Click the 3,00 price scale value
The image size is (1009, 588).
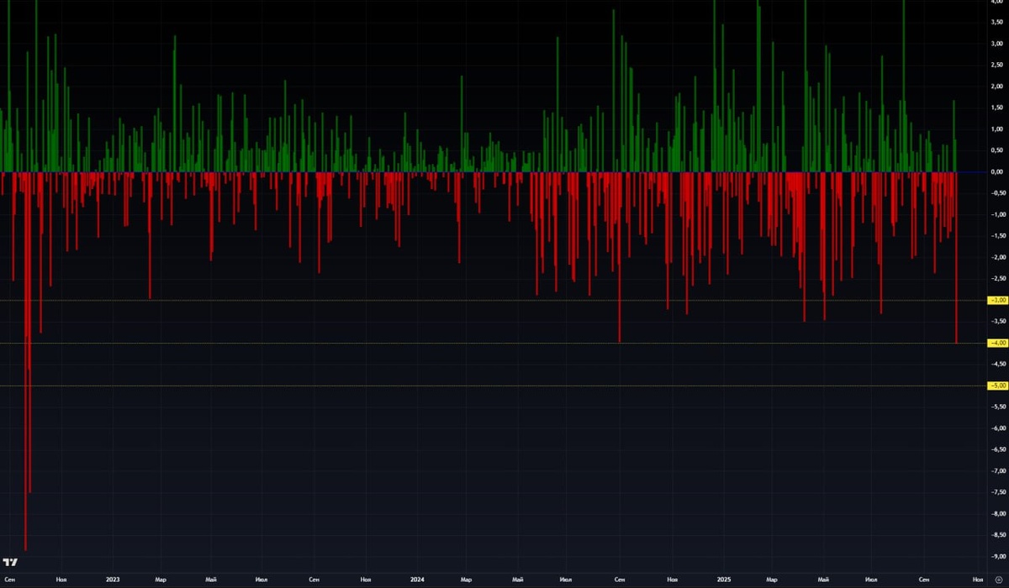pos(997,44)
